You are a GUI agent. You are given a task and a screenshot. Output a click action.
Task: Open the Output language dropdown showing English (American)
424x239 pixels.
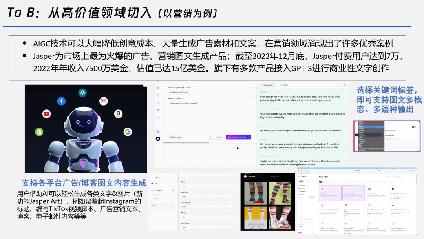[400, 139]
